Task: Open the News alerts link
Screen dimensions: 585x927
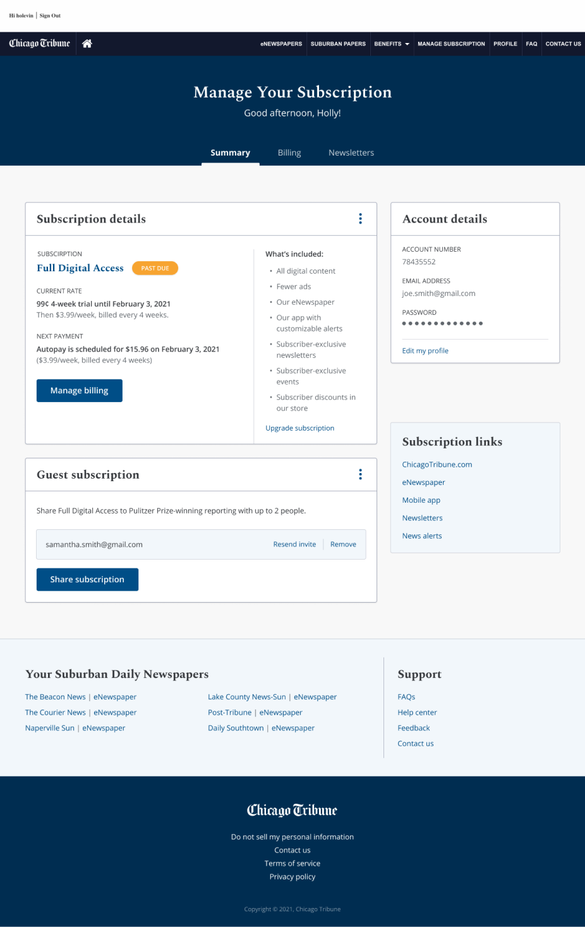Action: click(422, 536)
